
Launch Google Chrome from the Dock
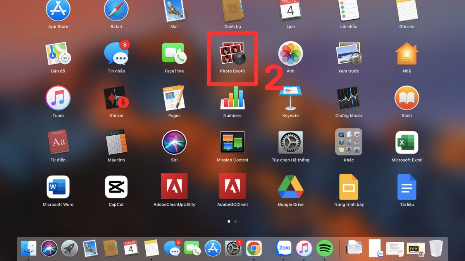point(254,248)
